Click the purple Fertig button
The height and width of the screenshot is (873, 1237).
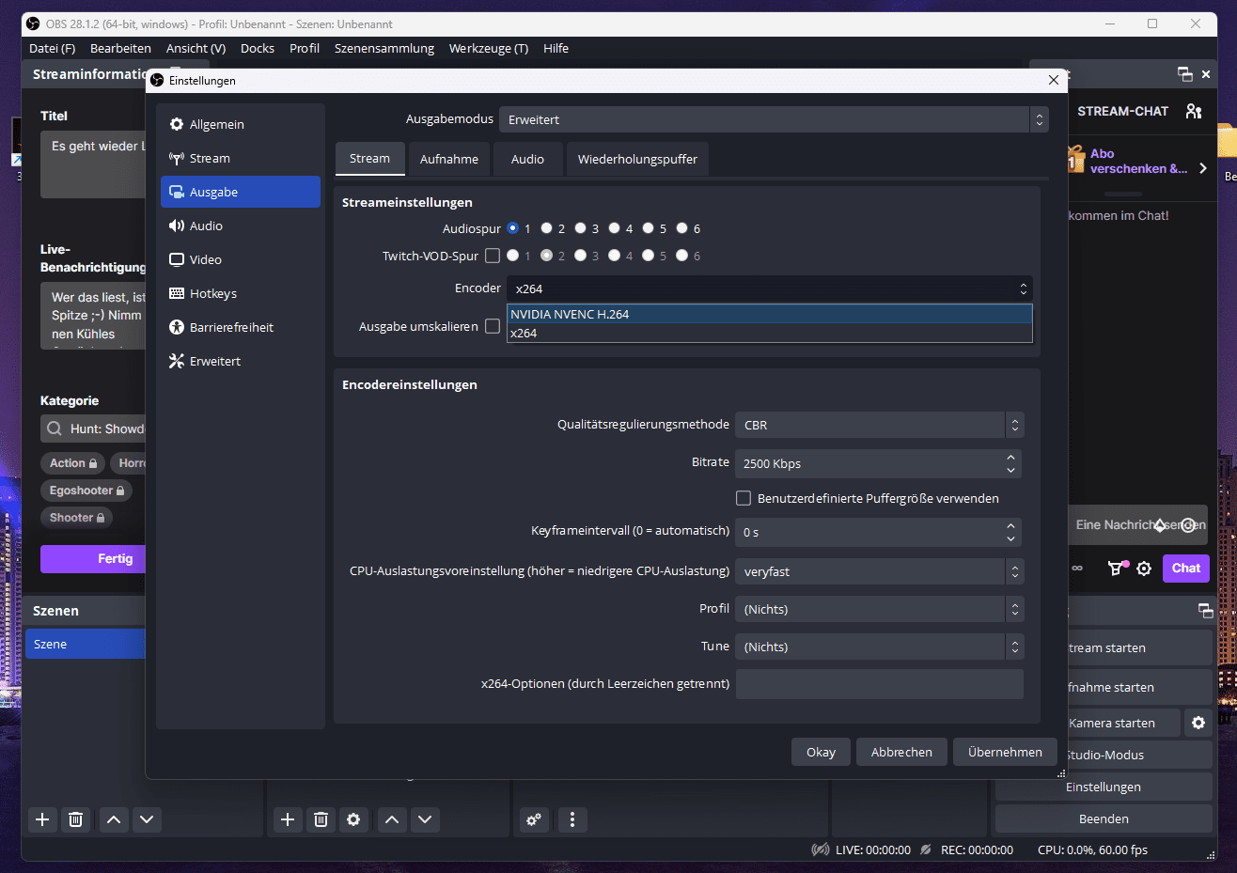tap(93, 558)
